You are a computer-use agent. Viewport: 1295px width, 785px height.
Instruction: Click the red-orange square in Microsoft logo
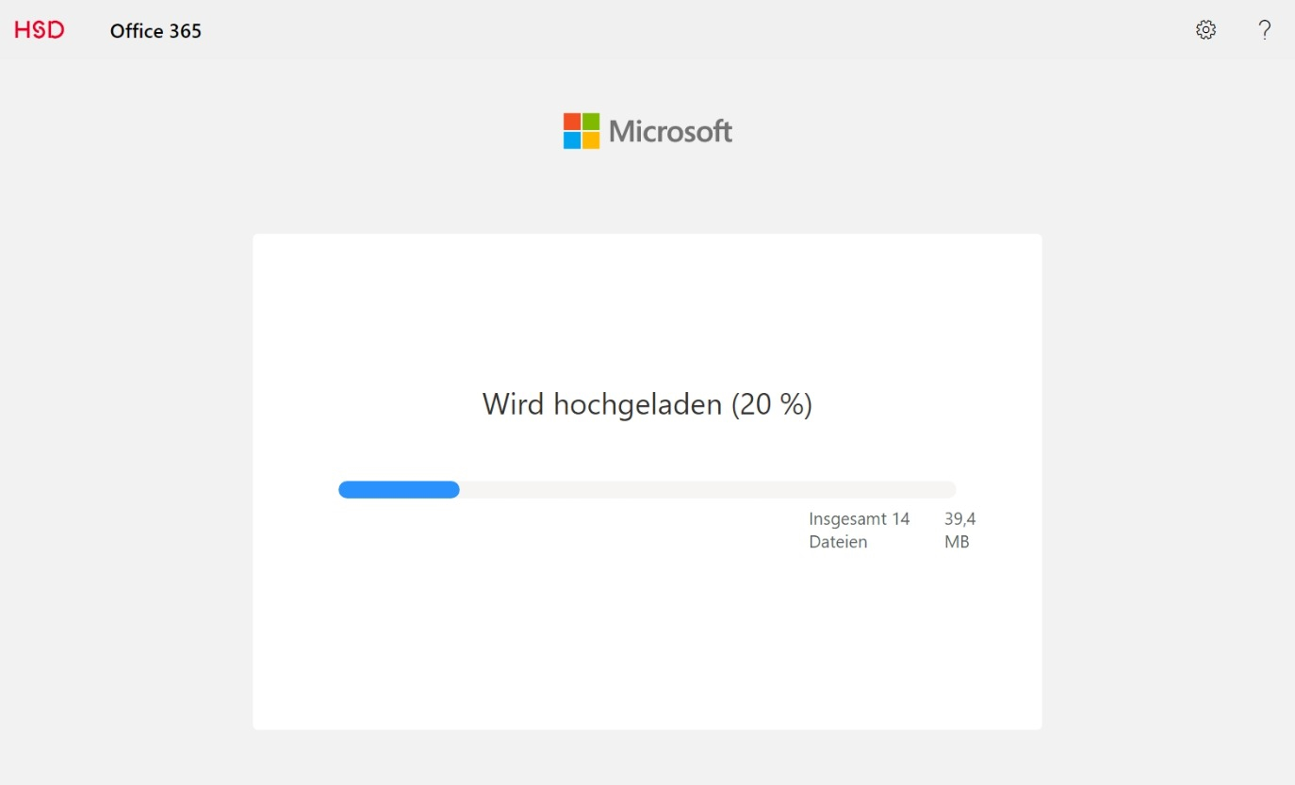point(572,122)
